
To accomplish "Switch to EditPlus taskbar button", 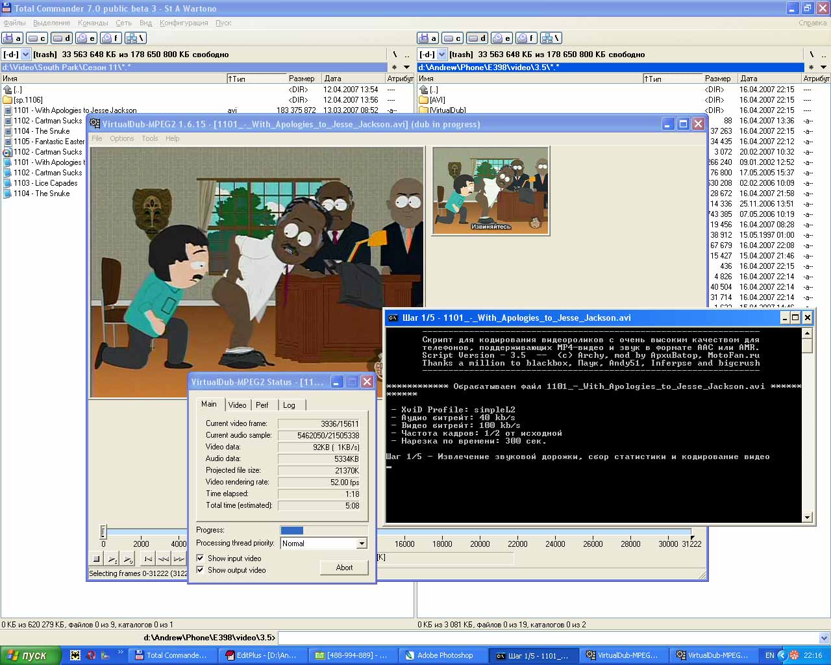I will (262, 655).
